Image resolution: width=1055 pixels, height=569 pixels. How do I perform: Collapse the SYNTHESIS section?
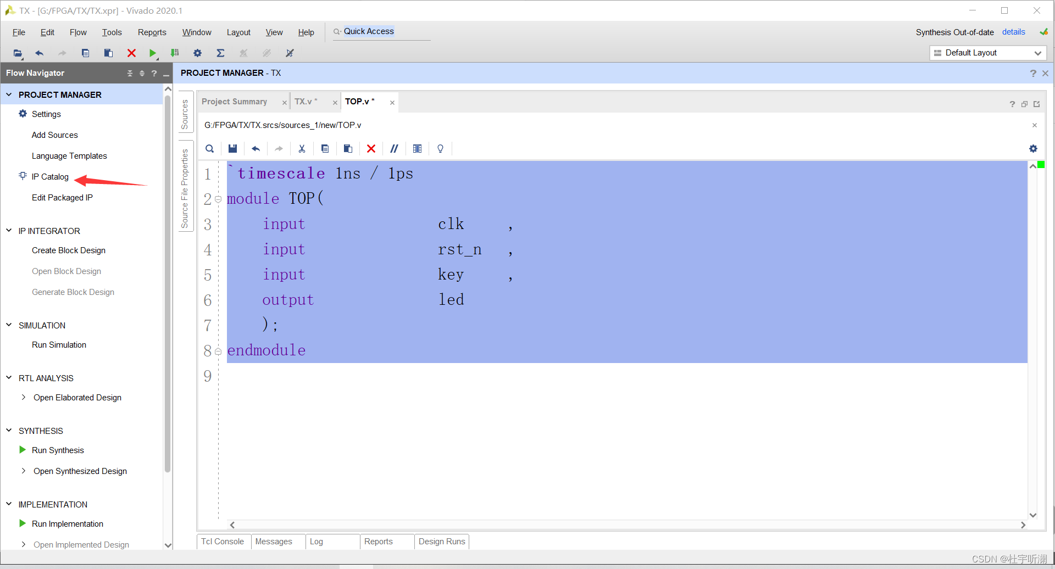(9, 431)
